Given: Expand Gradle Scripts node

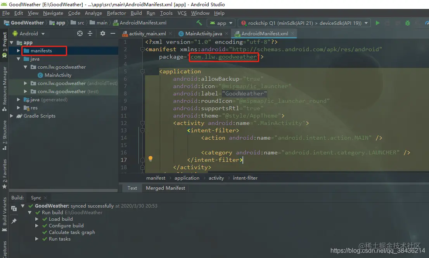Looking at the screenshot, I should point(12,116).
